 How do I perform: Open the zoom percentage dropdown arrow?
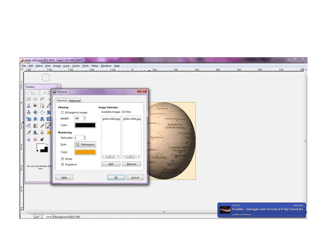point(53,217)
